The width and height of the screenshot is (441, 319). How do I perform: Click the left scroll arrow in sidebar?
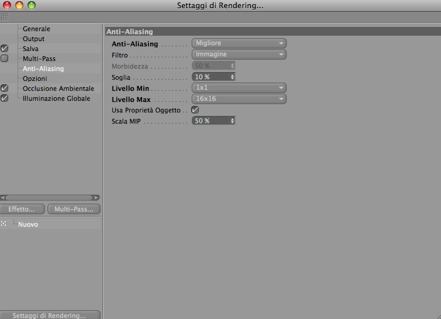3,198
